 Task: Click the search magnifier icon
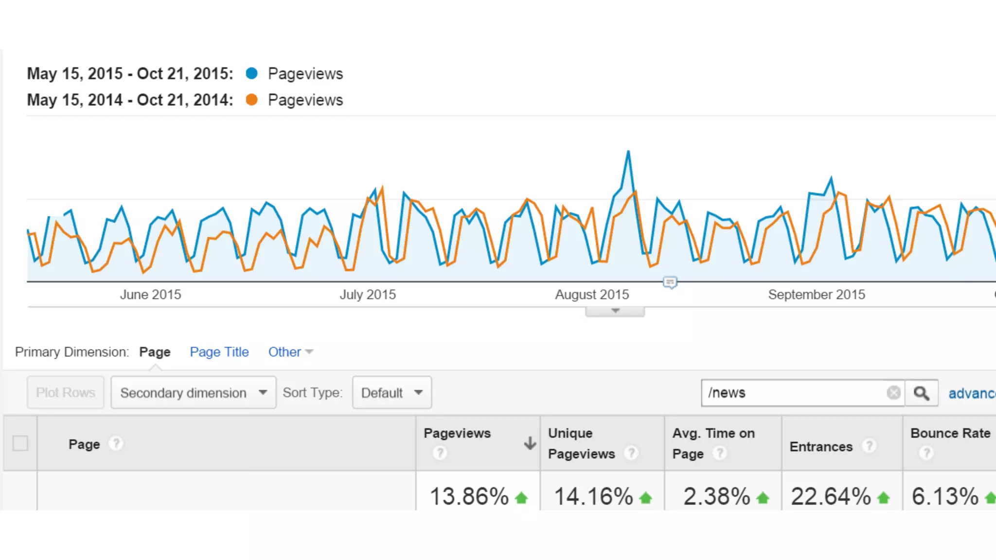point(921,393)
